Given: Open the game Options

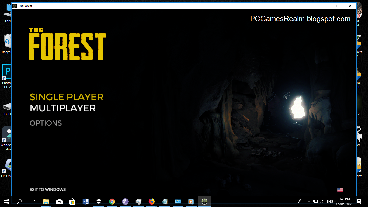Looking at the screenshot, I should pyautogui.click(x=46, y=123).
